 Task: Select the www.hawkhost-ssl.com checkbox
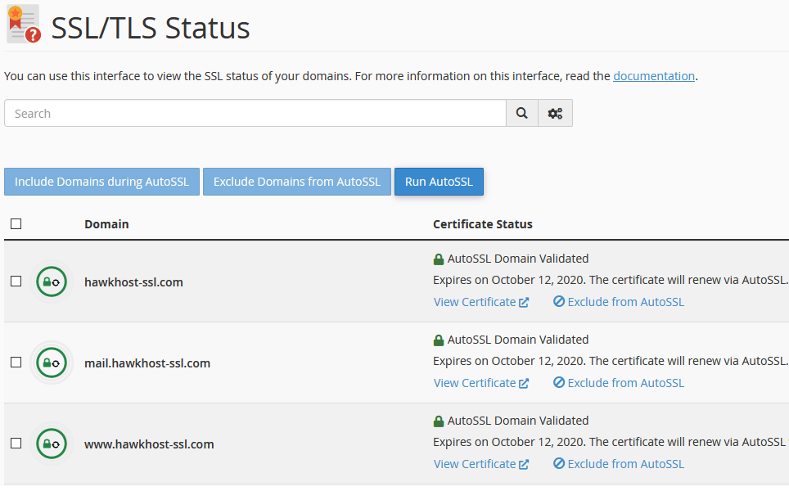pos(14,443)
